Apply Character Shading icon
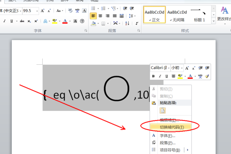Image resolution: width=231 pixels, height=154 pixels. pyautogui.click(x=75, y=21)
